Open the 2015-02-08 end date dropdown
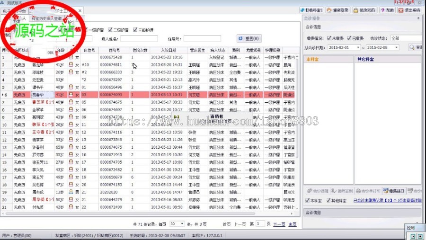 (396, 47)
